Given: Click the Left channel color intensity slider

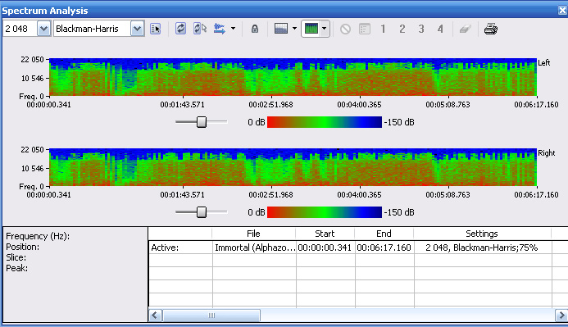Looking at the screenshot, I should [x=202, y=122].
